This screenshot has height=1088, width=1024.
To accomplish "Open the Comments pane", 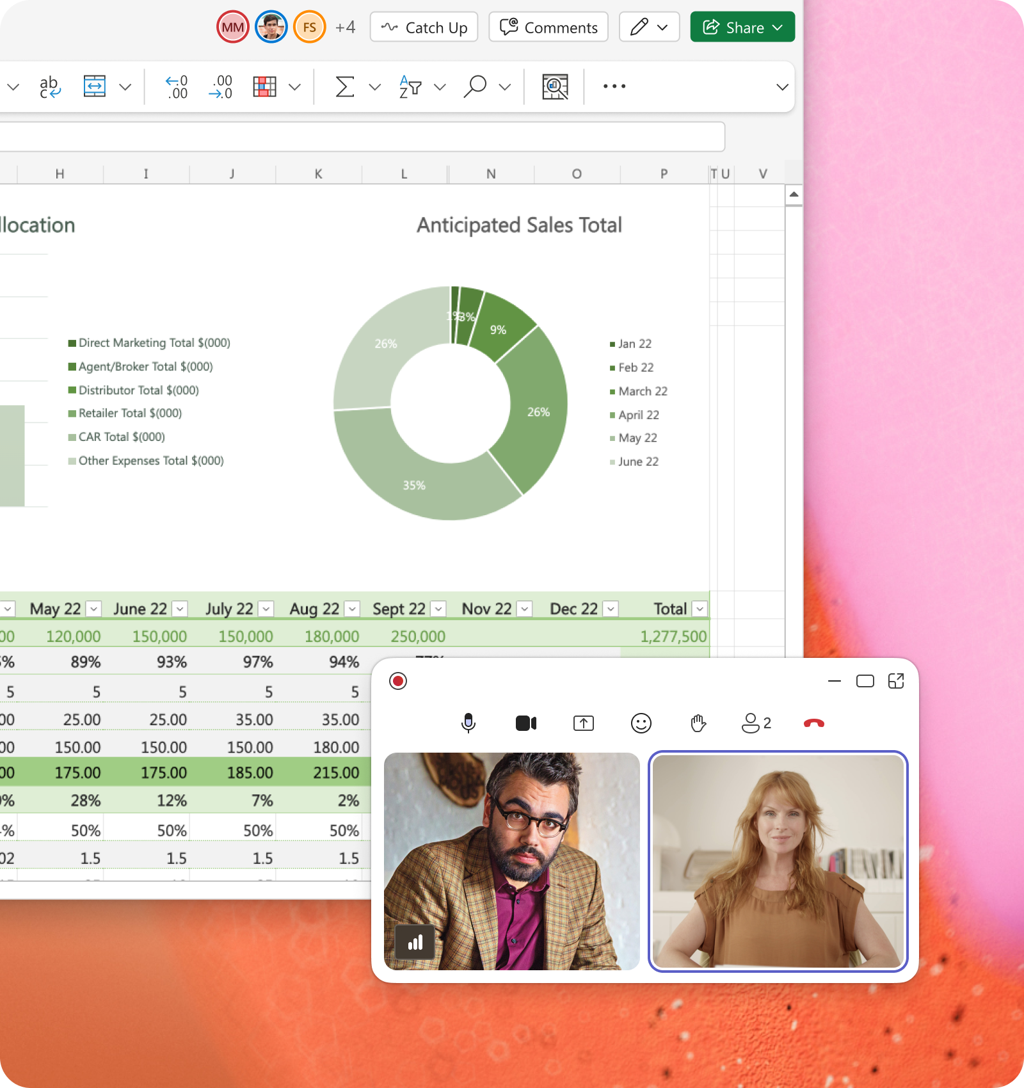I will [548, 28].
